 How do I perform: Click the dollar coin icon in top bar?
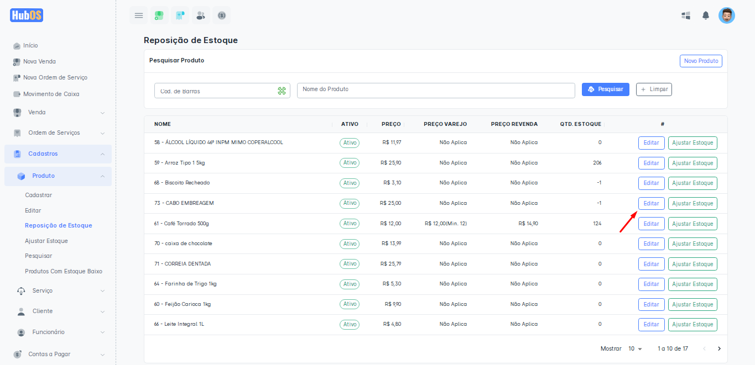click(222, 15)
